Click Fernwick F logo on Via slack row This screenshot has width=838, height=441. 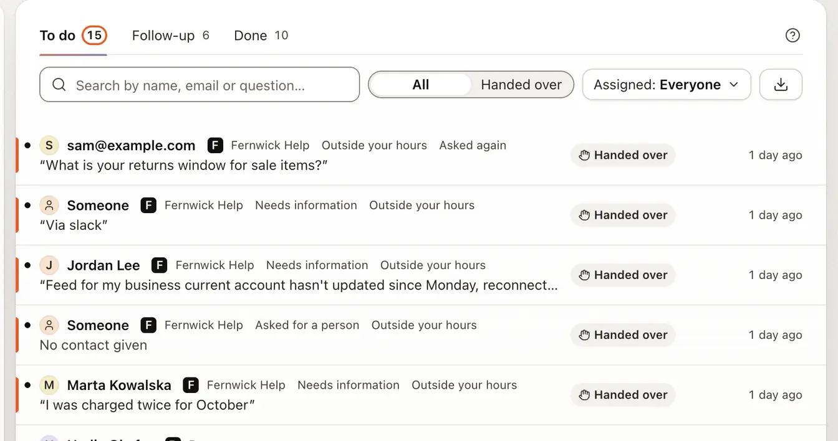click(148, 206)
